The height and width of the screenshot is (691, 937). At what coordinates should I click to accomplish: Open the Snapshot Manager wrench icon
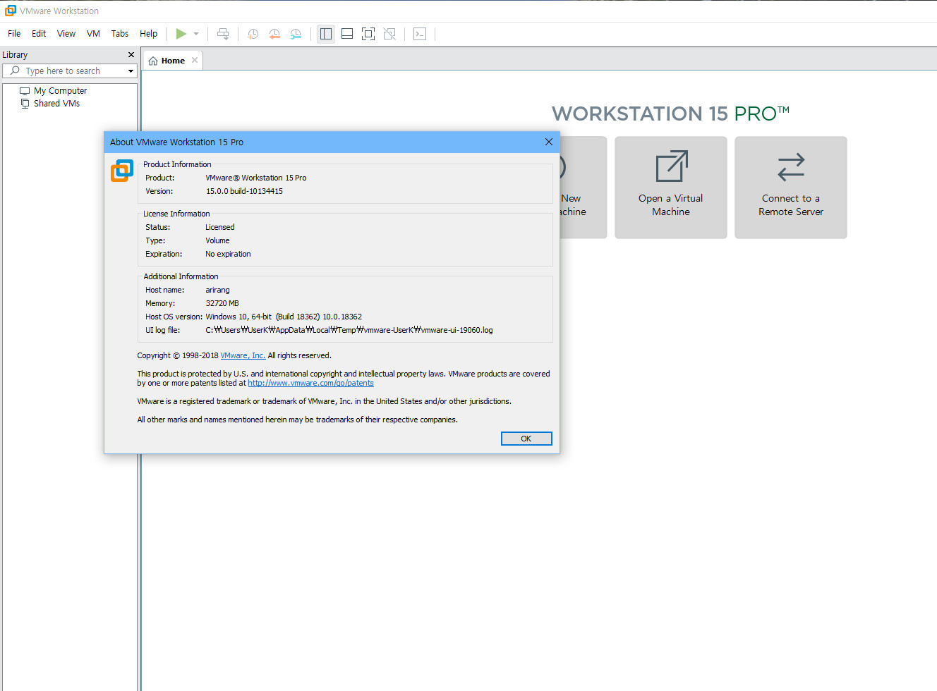pyautogui.click(x=296, y=34)
